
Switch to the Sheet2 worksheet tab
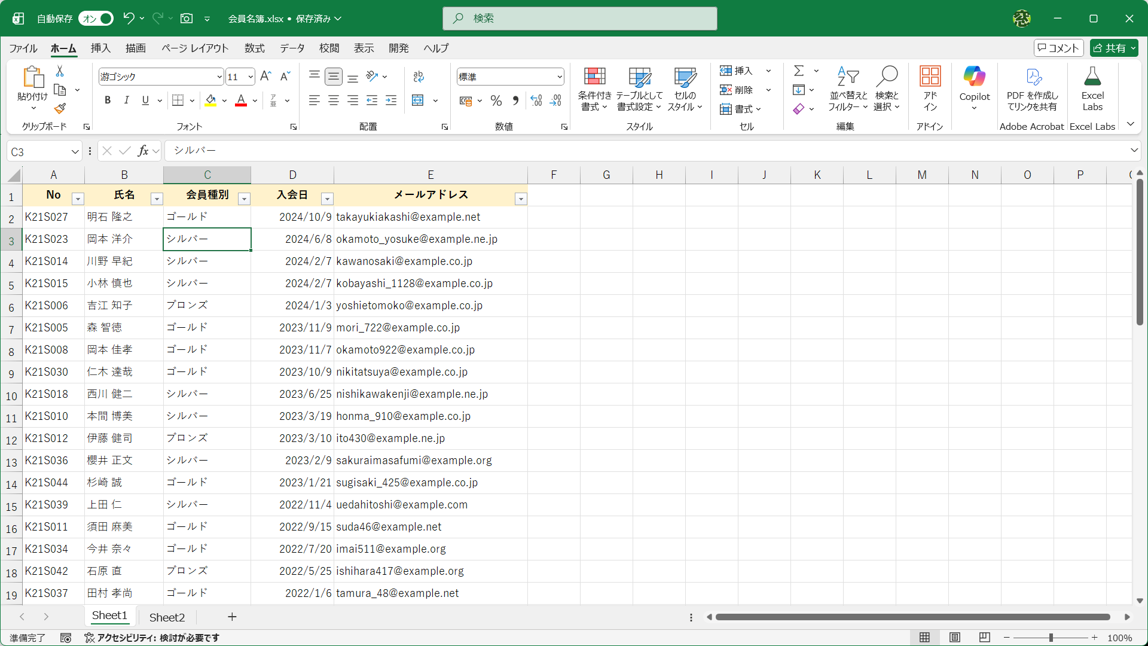pyautogui.click(x=167, y=617)
